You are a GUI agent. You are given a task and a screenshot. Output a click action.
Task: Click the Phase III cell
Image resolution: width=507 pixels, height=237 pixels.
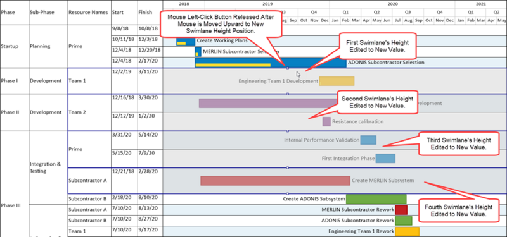14,184
